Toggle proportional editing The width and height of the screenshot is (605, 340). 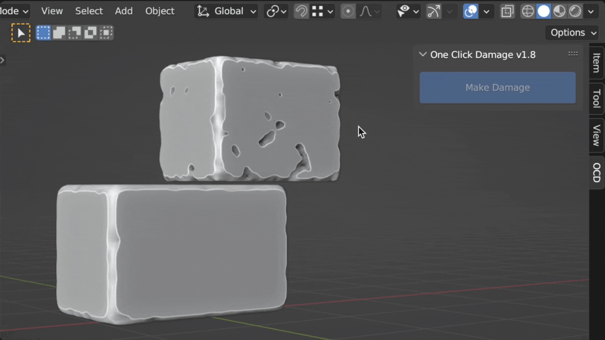coord(348,11)
